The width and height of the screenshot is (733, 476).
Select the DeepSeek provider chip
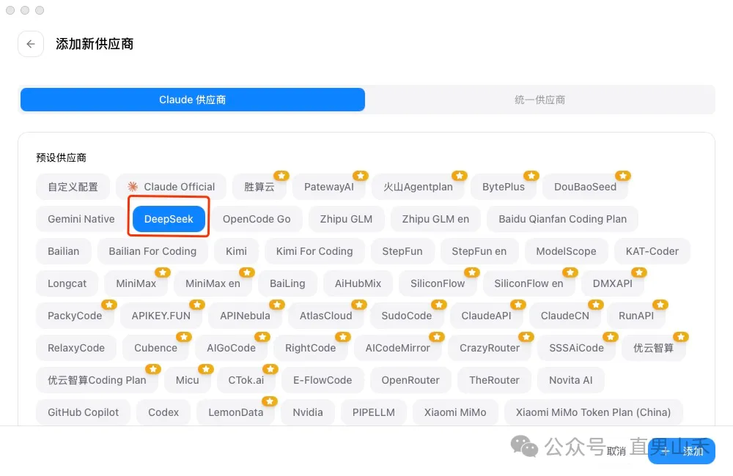169,219
